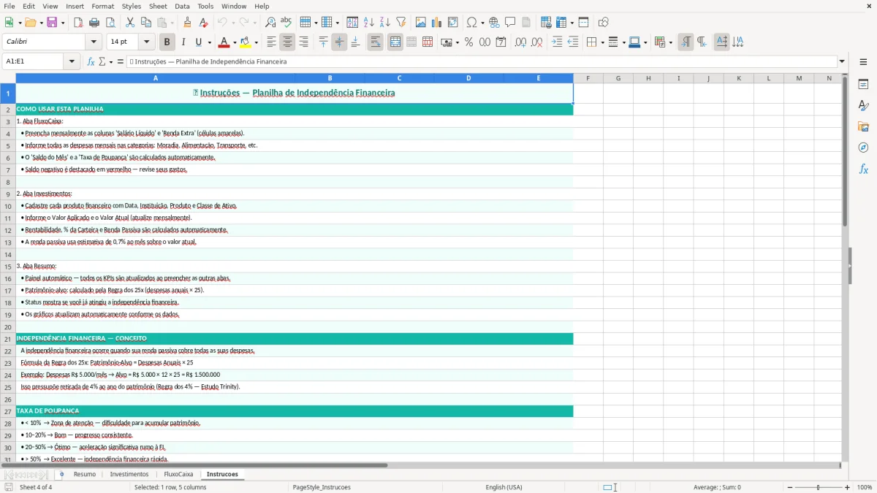Apply the red font color

pyautogui.click(x=224, y=42)
